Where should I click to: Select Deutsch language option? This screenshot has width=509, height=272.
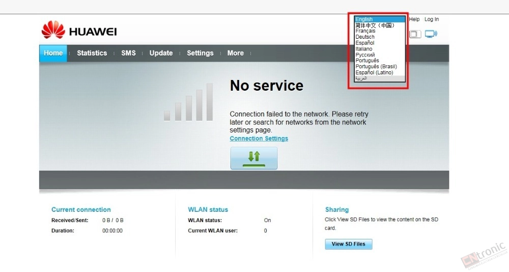pos(380,37)
